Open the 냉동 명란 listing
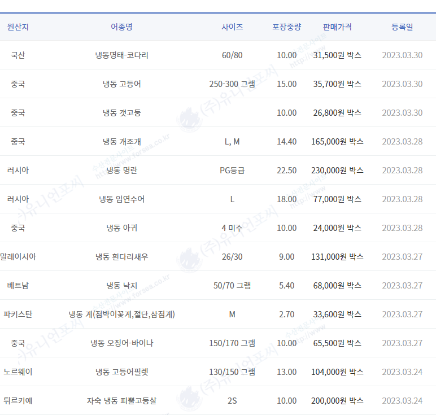The width and height of the screenshot is (436, 415). pos(121,171)
